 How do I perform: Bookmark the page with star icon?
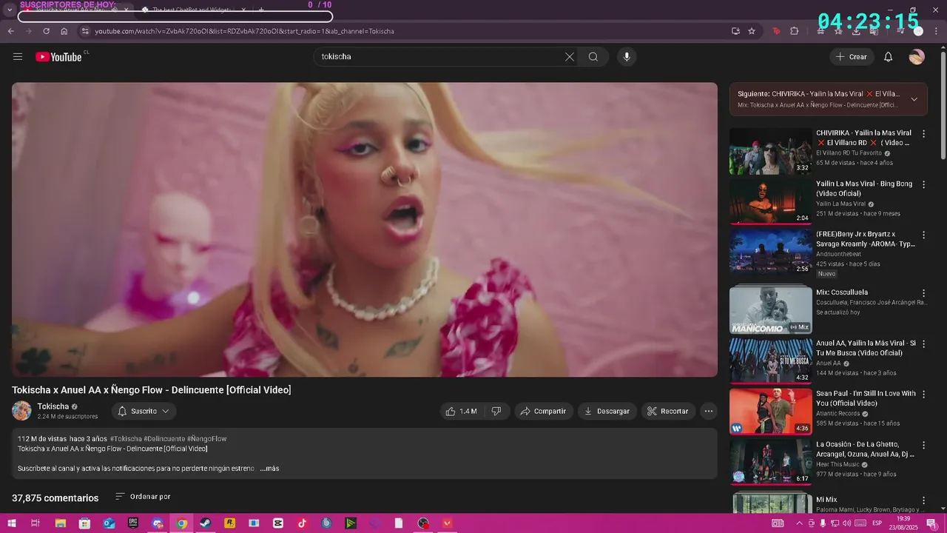(752, 31)
